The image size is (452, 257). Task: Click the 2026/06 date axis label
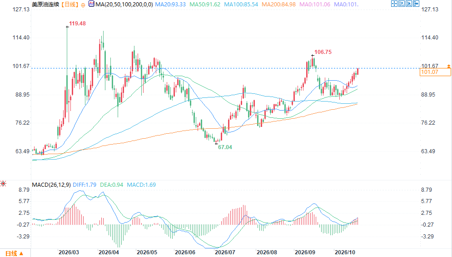pyautogui.click(x=185, y=252)
